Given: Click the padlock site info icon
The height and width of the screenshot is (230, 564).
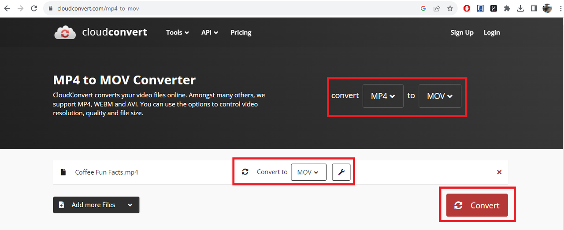Looking at the screenshot, I should [x=51, y=8].
